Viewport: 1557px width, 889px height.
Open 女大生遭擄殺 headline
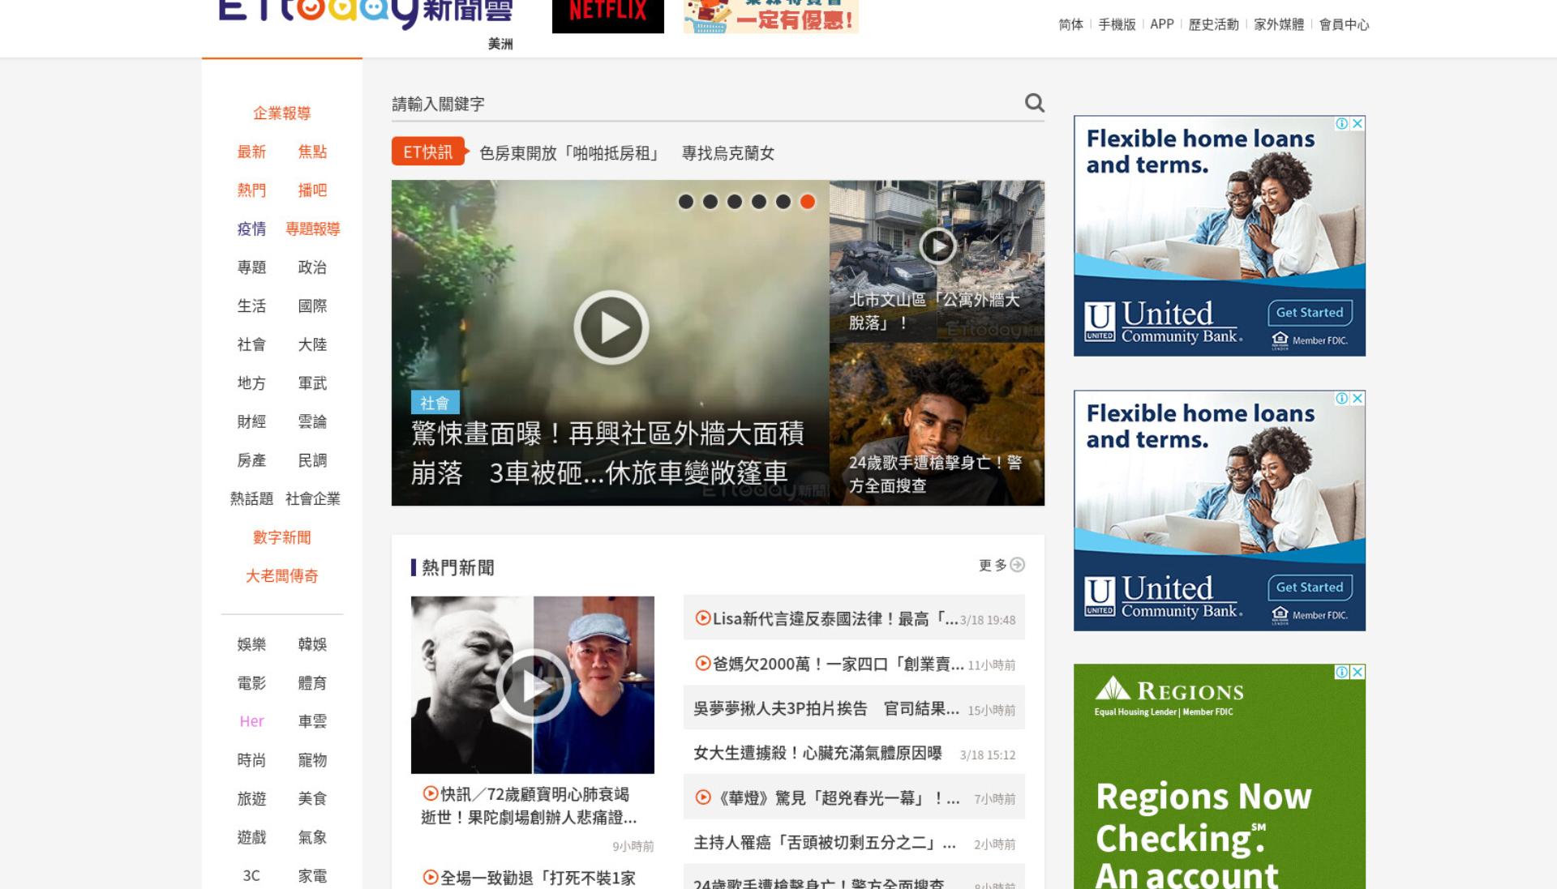point(817,754)
